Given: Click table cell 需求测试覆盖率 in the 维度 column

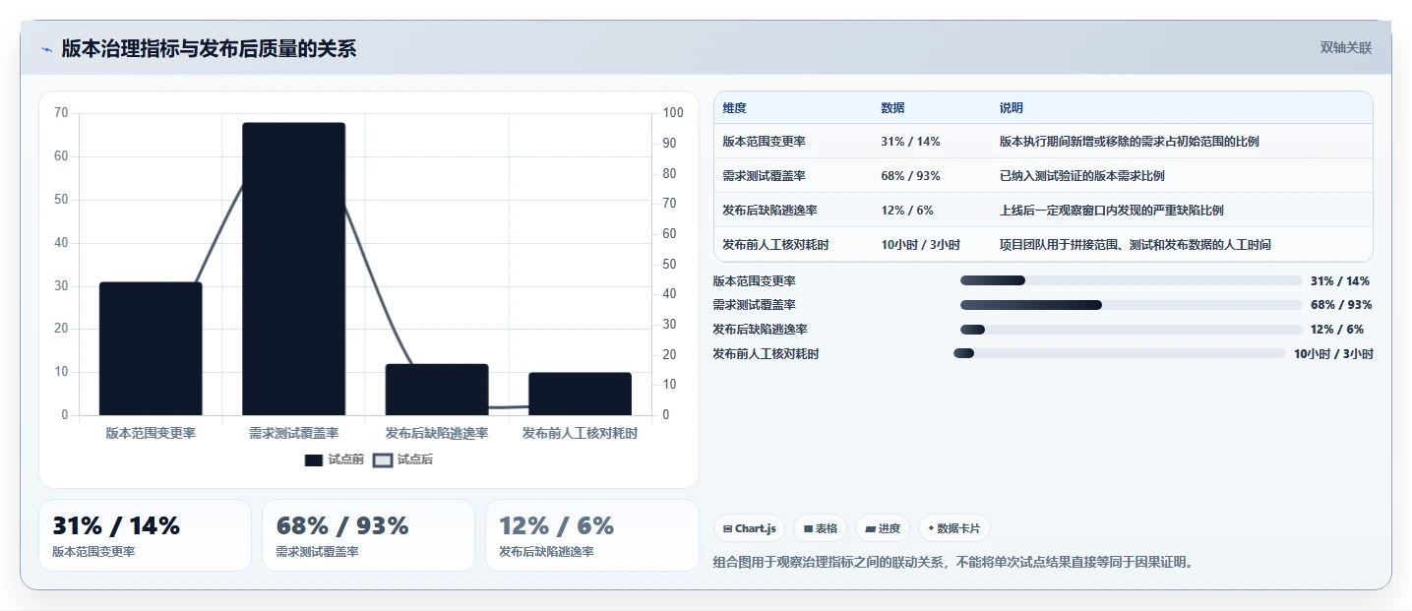Looking at the screenshot, I should click(764, 176).
